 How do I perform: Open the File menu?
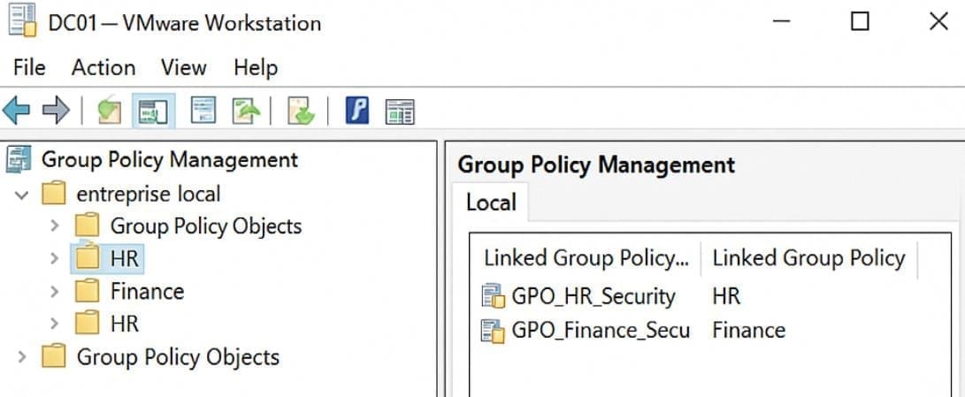coord(29,68)
